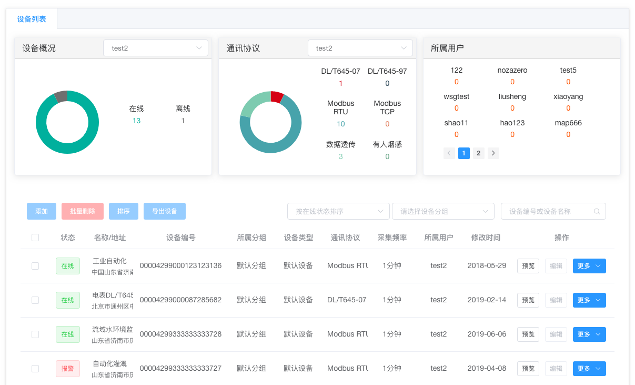Viewport: 635px width, 385px height.
Task: Click the search magnifier icon
Action: (597, 211)
